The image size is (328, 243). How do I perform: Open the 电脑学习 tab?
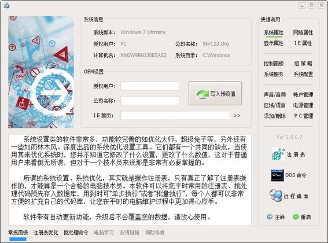(x=104, y=233)
